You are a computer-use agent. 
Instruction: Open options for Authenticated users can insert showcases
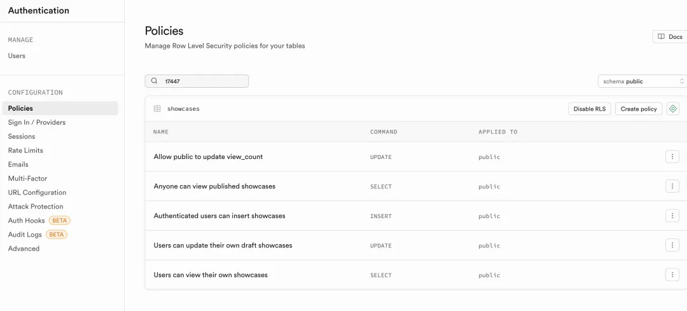pos(672,216)
